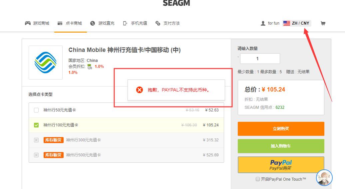345x189 pixels.
Task: Click 立刻购买 button
Action: (x=281, y=129)
